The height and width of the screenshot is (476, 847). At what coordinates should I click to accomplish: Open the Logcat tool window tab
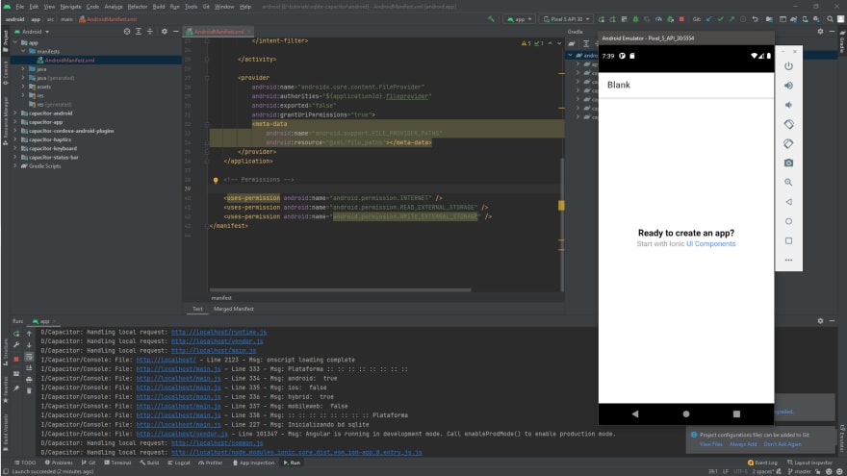pyautogui.click(x=179, y=463)
